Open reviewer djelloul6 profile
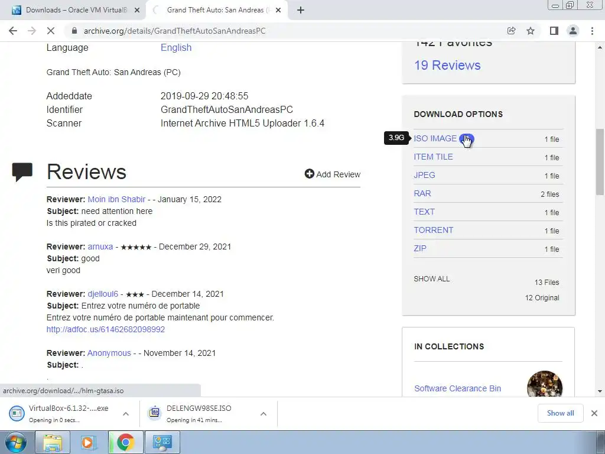The image size is (605, 454). [x=103, y=294]
